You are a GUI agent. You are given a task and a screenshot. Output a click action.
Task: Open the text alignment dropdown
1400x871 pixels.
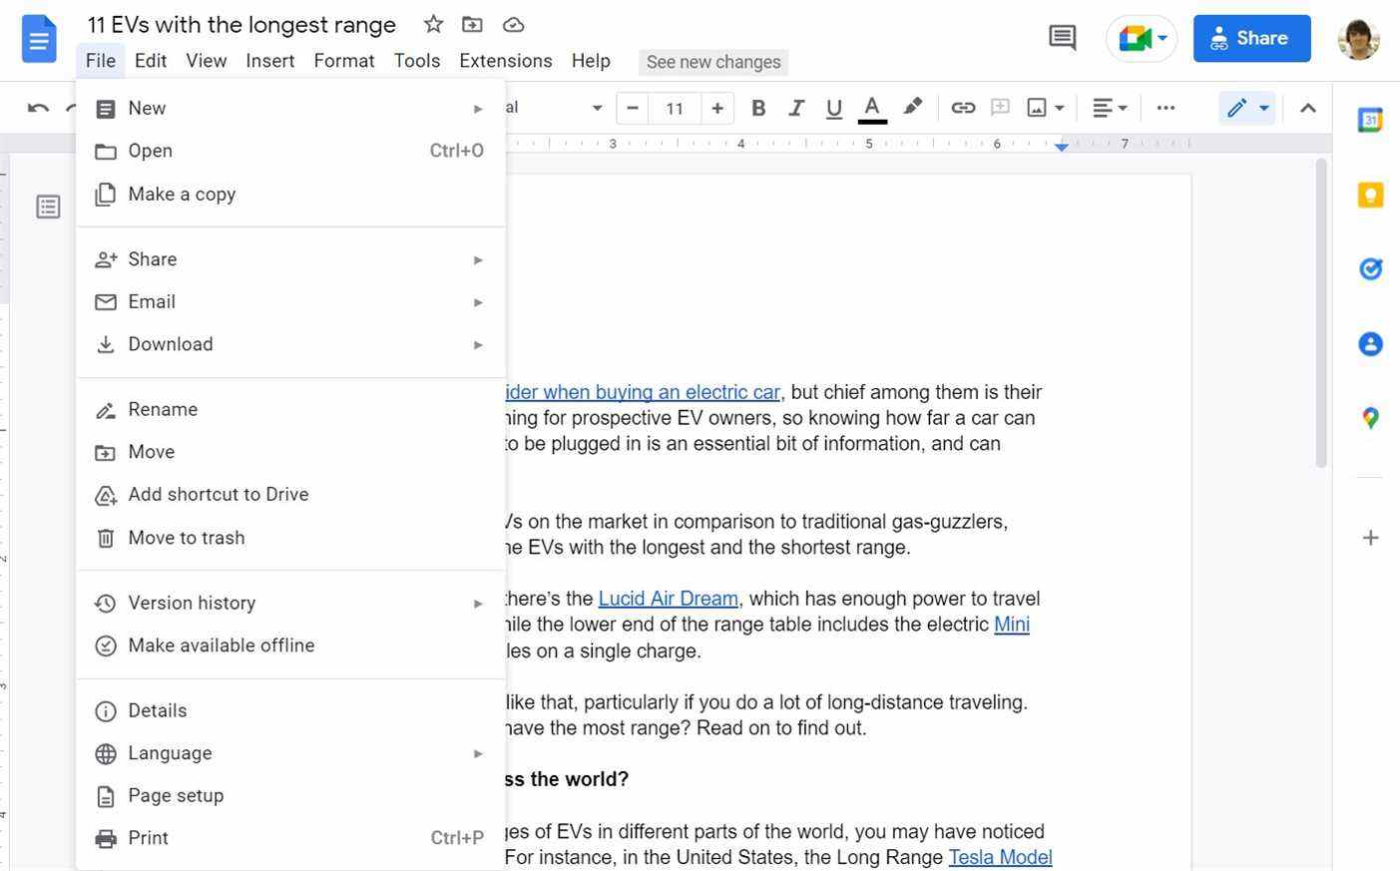point(1110,108)
